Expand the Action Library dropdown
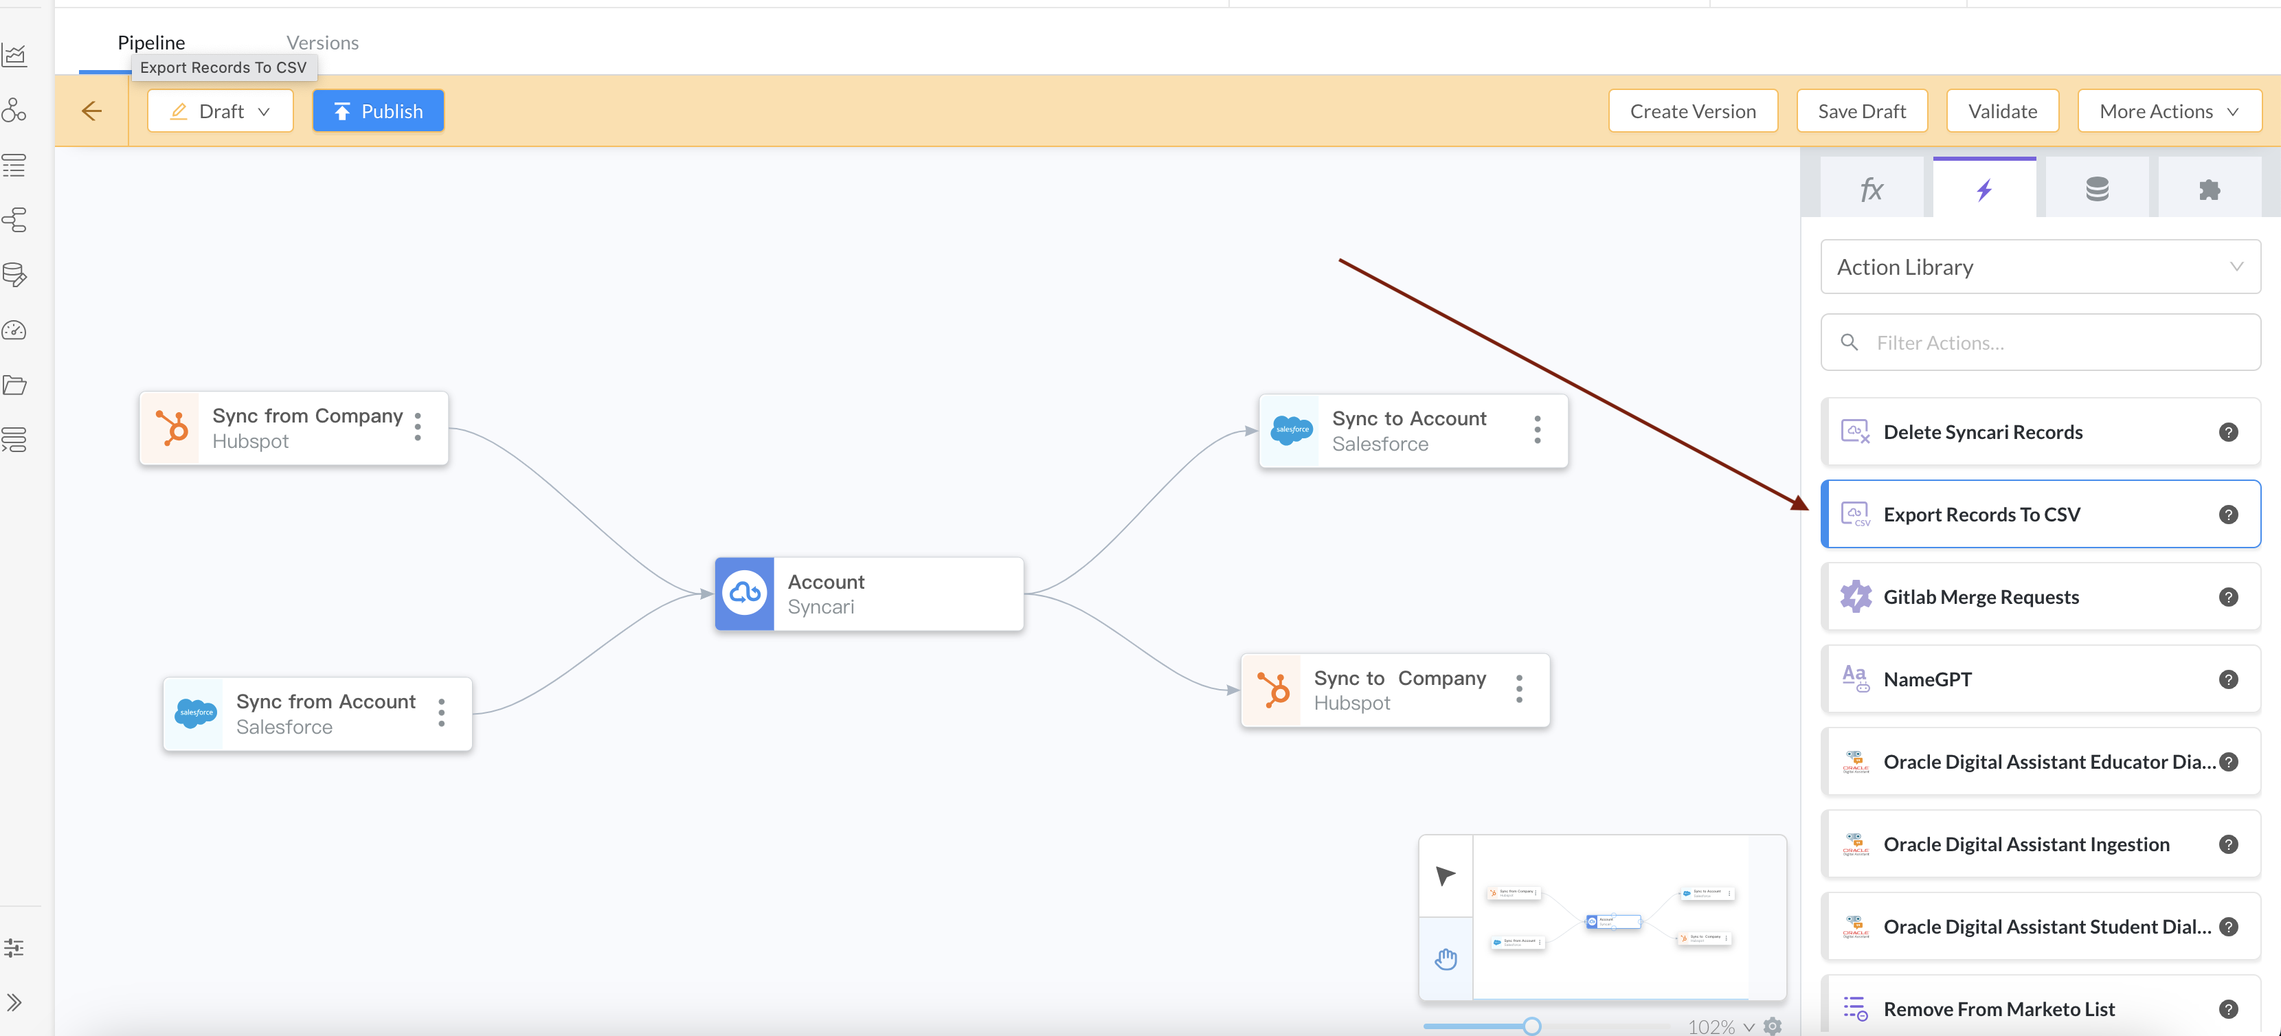The image size is (2281, 1036). (2040, 267)
